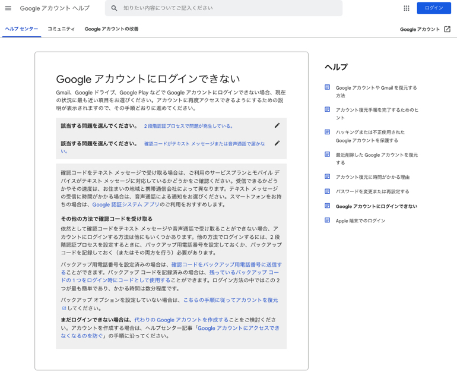
Task: Click the page heading Google アカウントにログインできない
Action: tap(148, 79)
